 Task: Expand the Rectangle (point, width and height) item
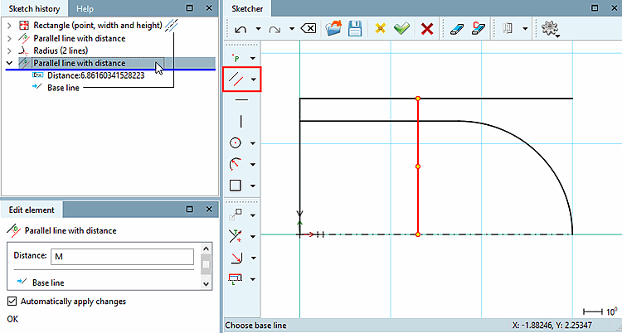(9, 26)
